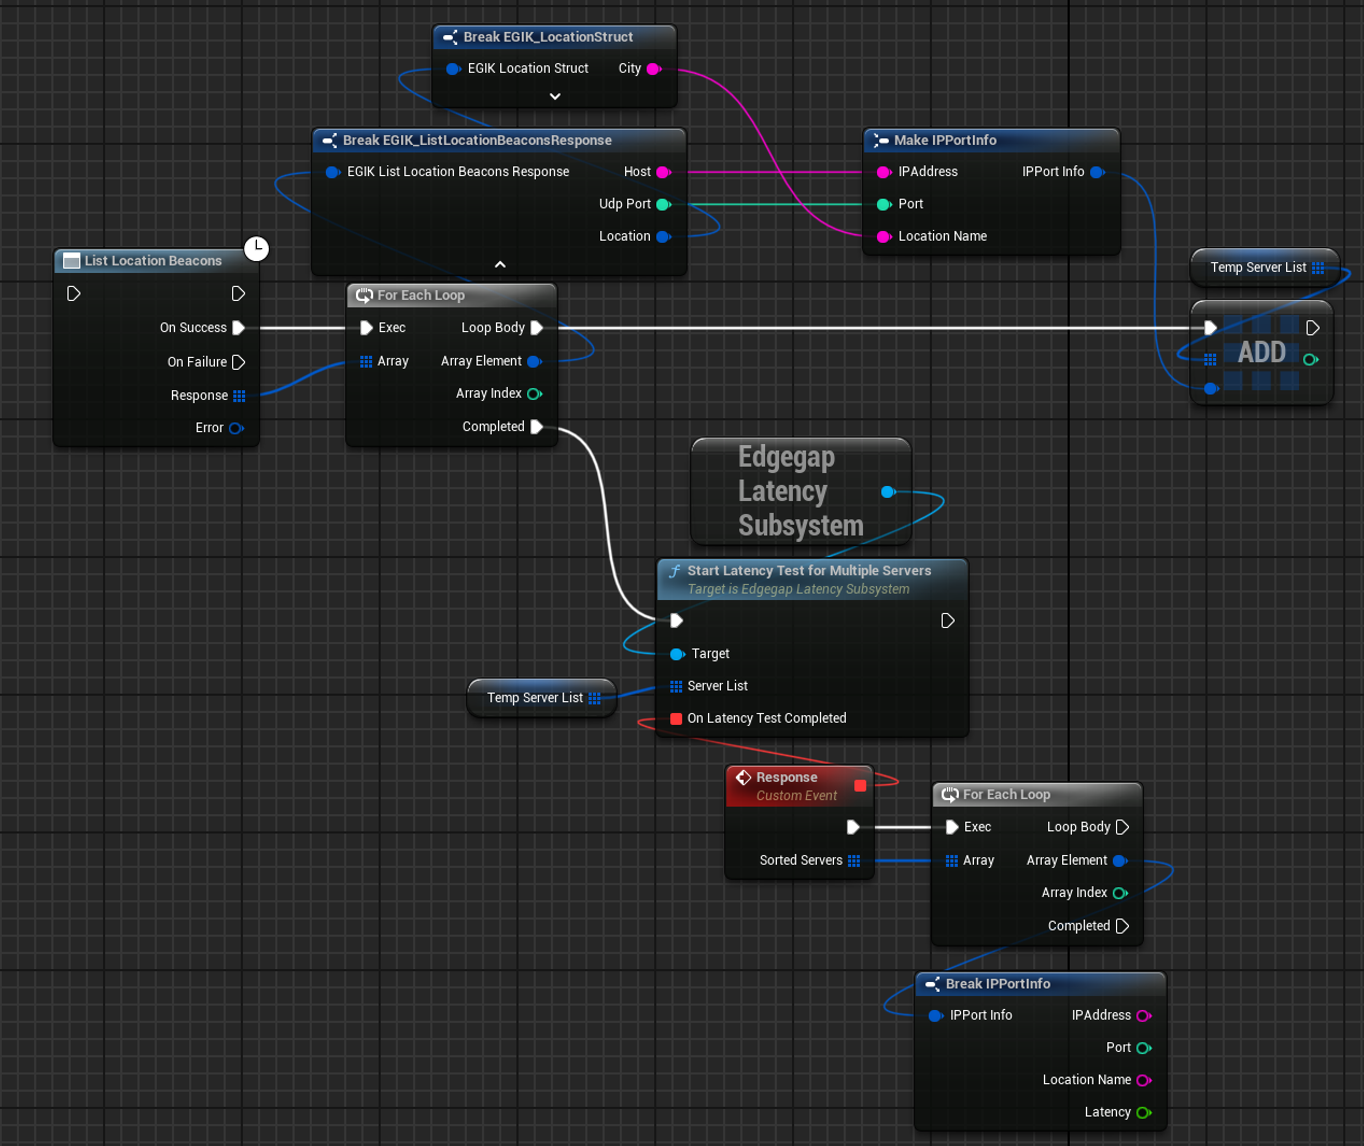Select the Break IPPortInfo node title

(997, 984)
